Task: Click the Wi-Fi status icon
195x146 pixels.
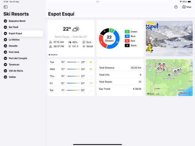Action: coord(181,2)
